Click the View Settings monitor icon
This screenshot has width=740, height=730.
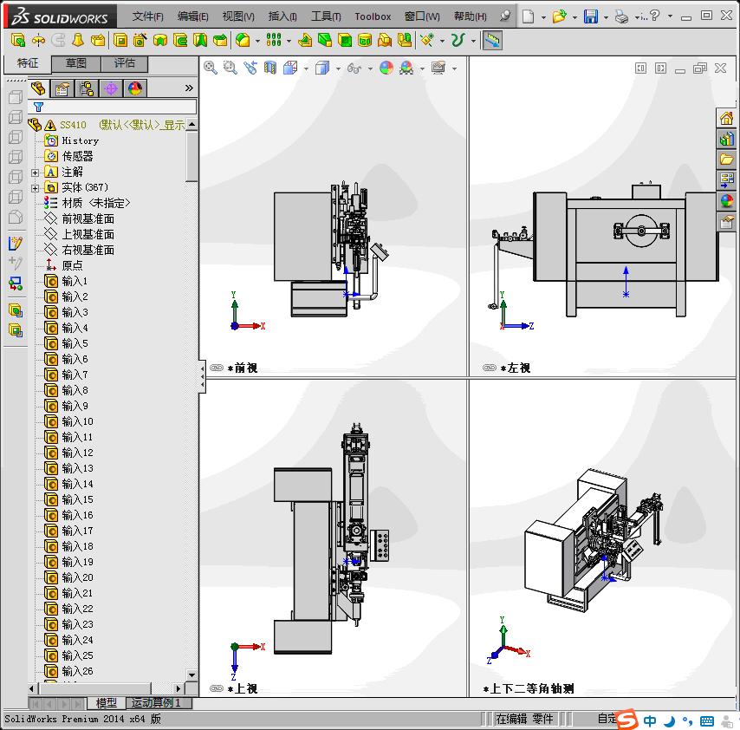(438, 68)
